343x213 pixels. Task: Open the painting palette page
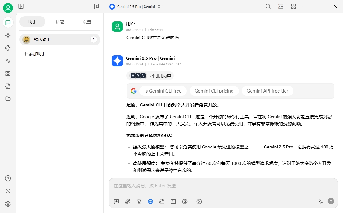coord(8,48)
